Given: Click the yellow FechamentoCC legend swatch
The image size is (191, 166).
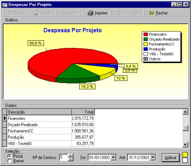Looking at the screenshot, I should click(x=146, y=44).
